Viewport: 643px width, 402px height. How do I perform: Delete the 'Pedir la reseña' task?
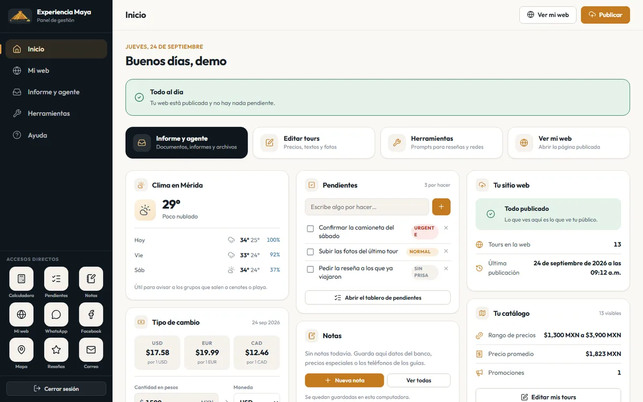tap(446, 269)
